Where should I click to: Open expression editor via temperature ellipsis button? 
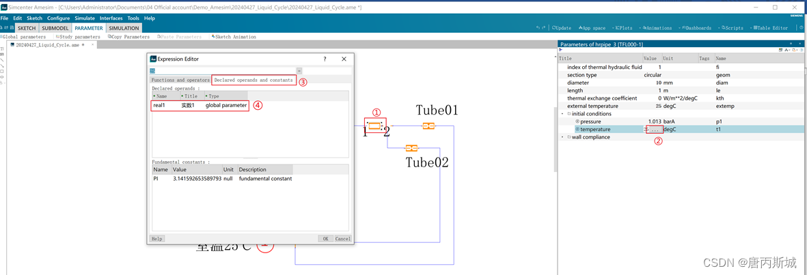pos(655,130)
